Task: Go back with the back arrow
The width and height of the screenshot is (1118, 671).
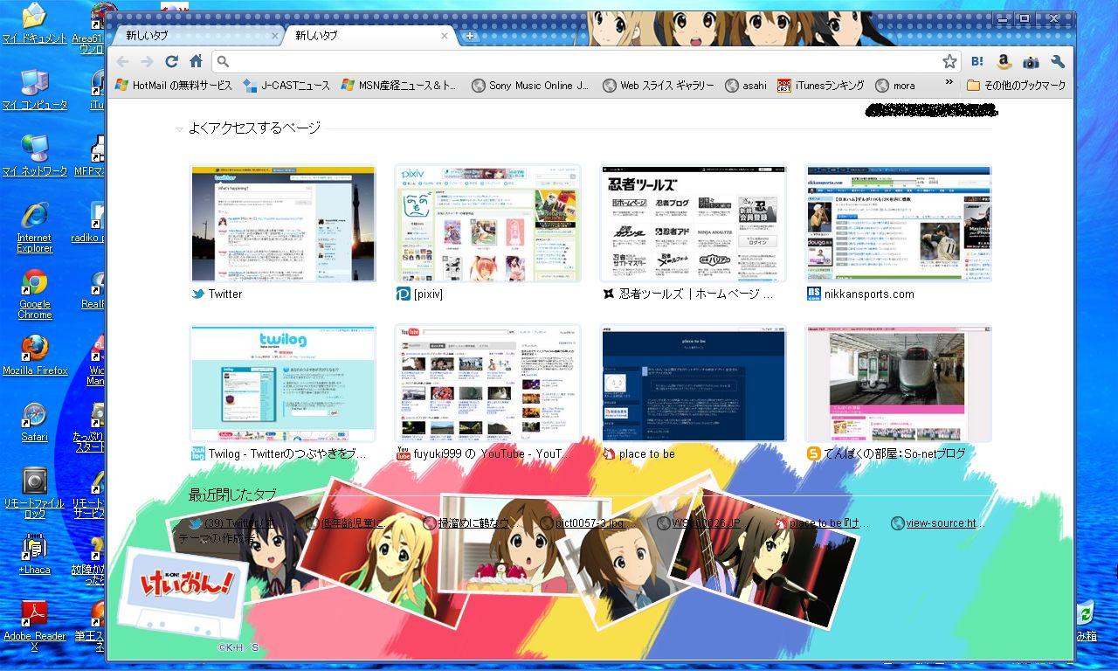Action: (x=123, y=61)
